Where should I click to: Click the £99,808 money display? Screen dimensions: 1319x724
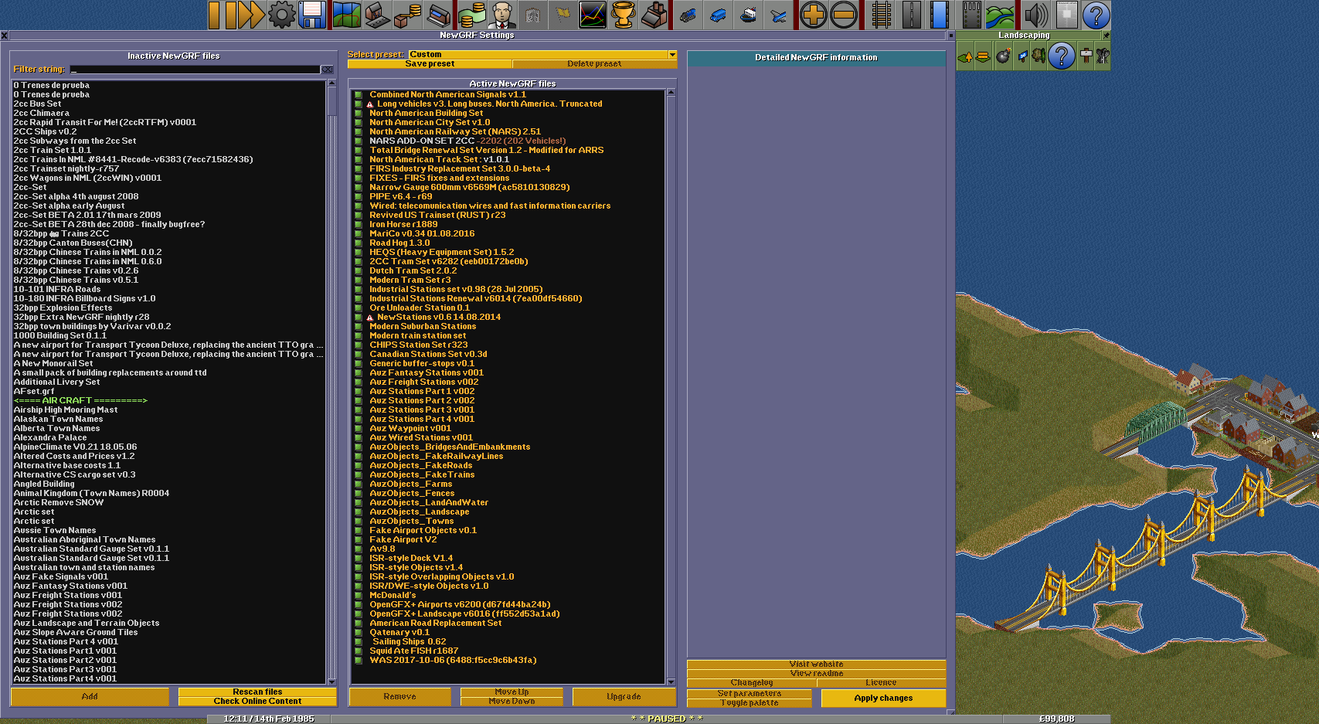[1056, 719]
